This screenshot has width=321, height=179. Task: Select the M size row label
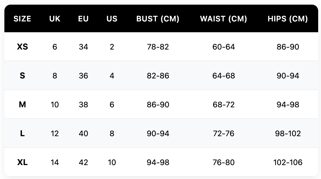pos(22,105)
